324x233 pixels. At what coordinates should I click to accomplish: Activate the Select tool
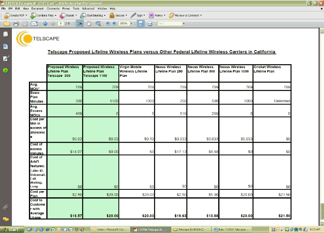(x=80, y=24)
